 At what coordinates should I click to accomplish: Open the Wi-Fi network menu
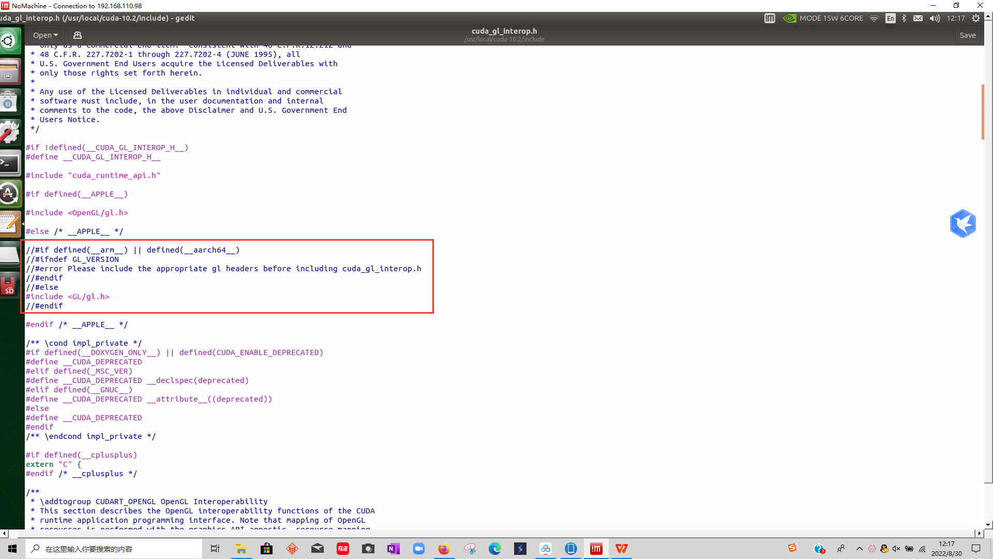874,18
